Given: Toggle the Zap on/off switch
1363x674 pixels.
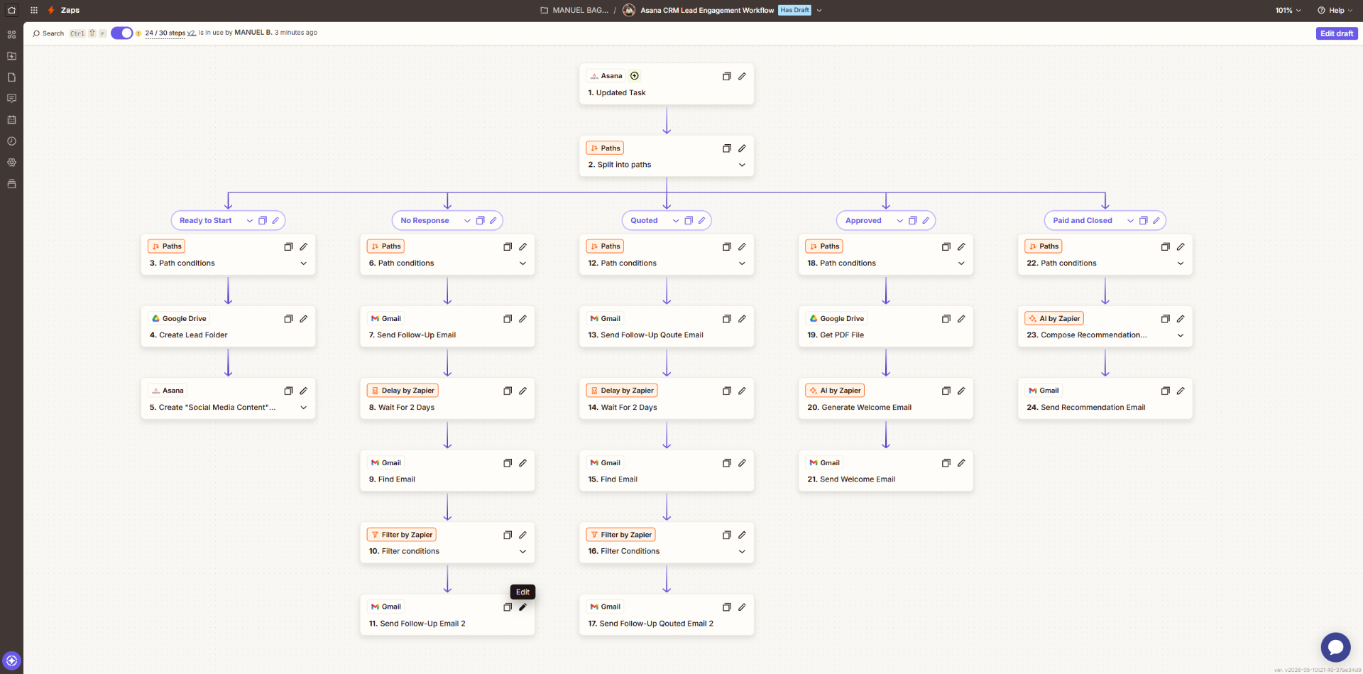Looking at the screenshot, I should click(x=122, y=33).
